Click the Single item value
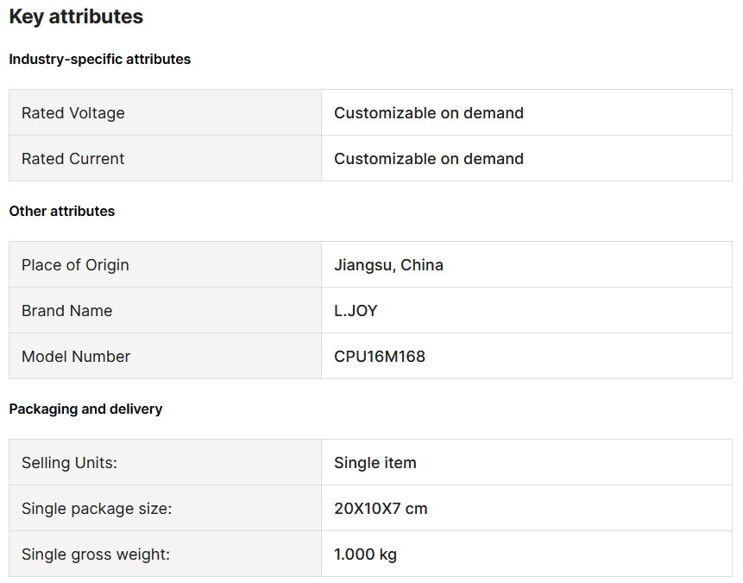743x583 pixels. coord(375,462)
